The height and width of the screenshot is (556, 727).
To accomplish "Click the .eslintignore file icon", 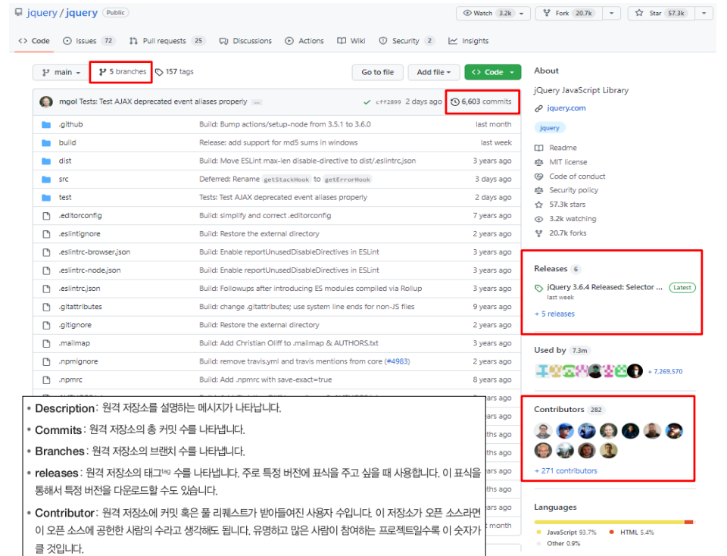I will tap(46, 234).
